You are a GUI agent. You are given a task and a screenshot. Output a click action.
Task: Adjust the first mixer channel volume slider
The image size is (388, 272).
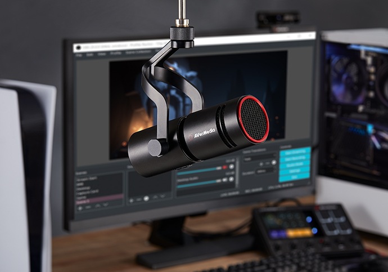coord(199,170)
